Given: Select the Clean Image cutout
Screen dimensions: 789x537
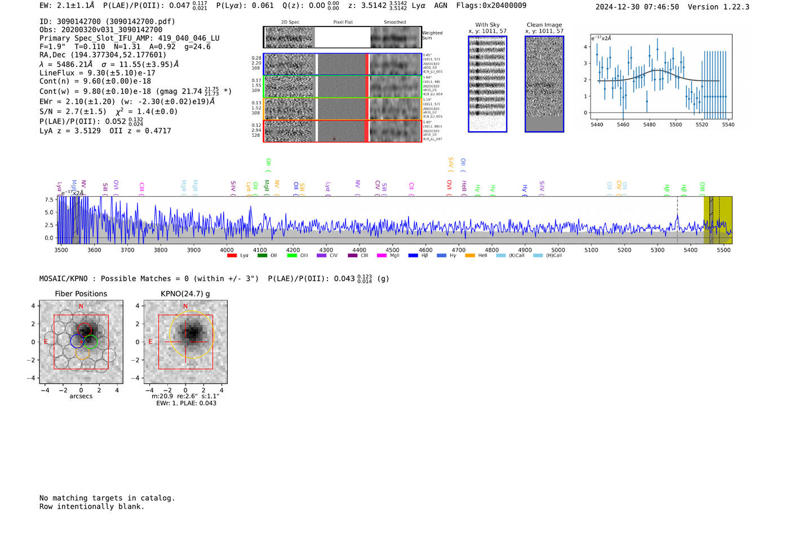Looking at the screenshot, I should coord(544,84).
